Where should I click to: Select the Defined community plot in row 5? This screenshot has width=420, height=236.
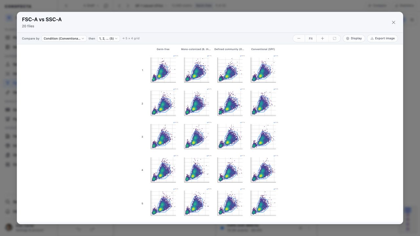230,203
